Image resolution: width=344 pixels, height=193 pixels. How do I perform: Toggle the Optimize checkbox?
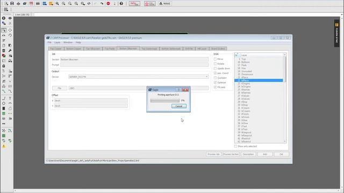215,83
